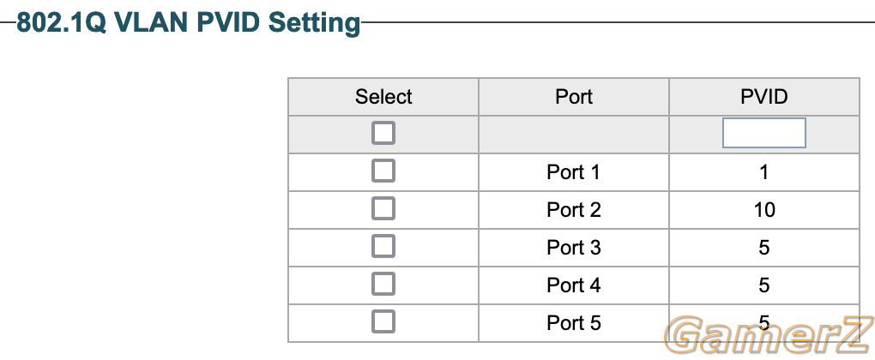Toggle the checkbox beside Port 4
Screen dimensions: 875x360
pyautogui.click(x=383, y=285)
